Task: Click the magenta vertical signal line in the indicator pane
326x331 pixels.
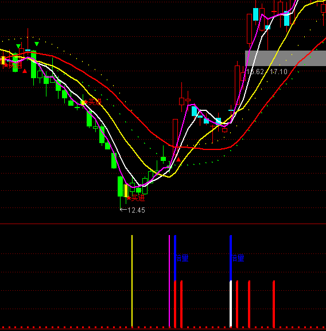Action: coord(169,281)
